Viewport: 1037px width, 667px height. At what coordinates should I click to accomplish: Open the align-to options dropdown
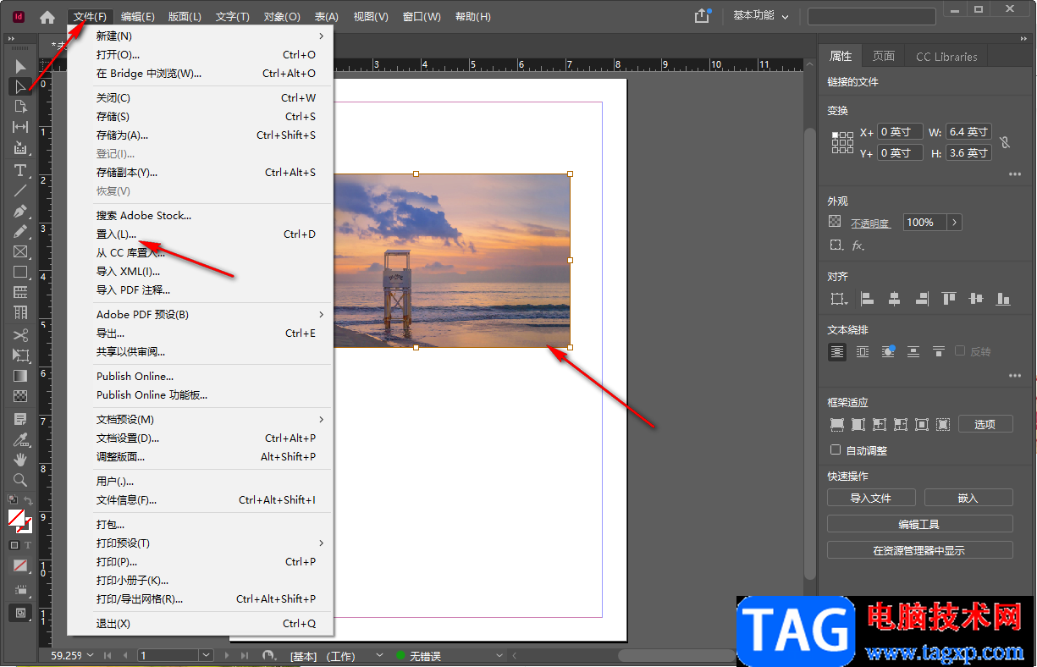(839, 299)
